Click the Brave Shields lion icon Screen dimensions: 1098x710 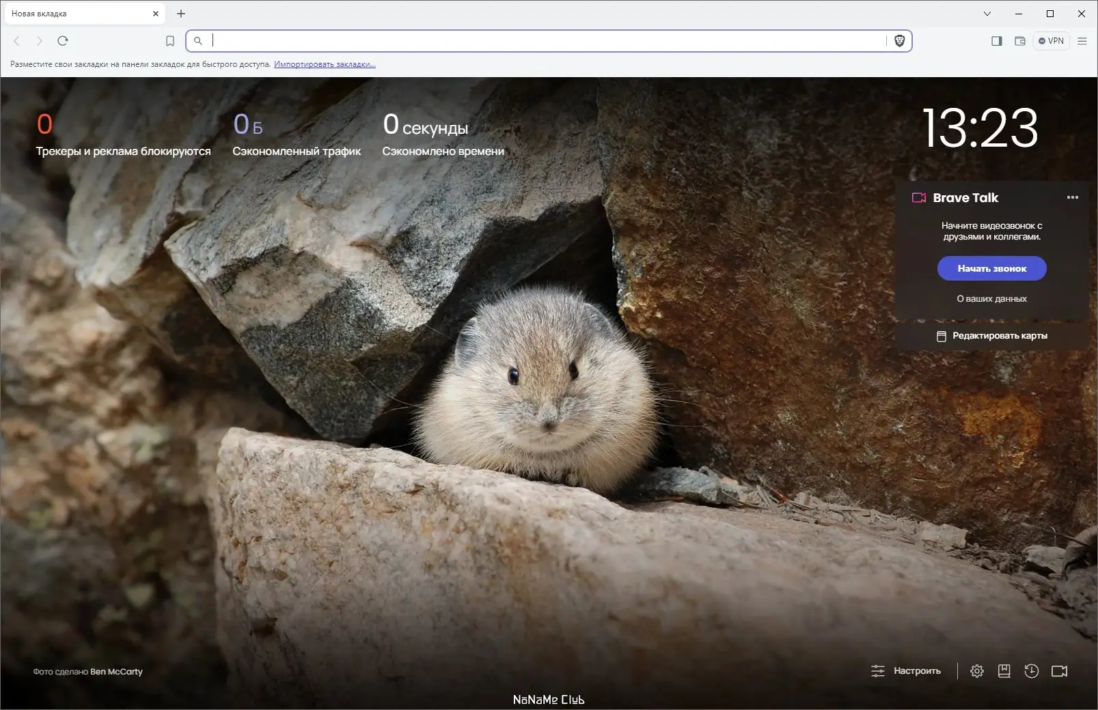click(899, 41)
